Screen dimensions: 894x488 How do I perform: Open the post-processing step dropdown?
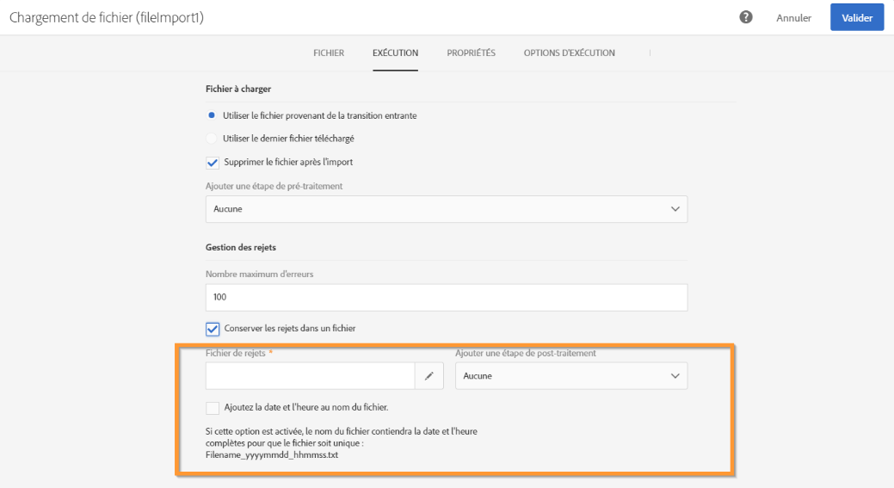click(570, 376)
